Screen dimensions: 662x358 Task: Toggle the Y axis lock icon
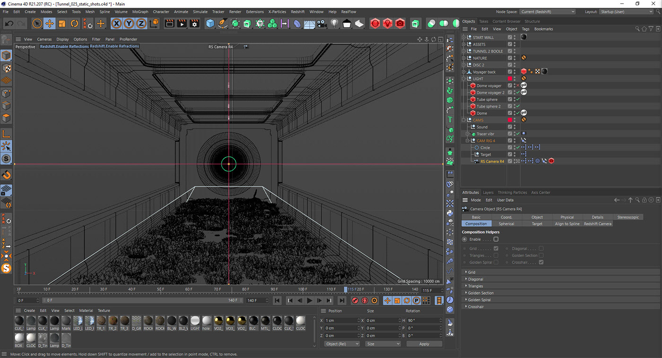coord(129,23)
